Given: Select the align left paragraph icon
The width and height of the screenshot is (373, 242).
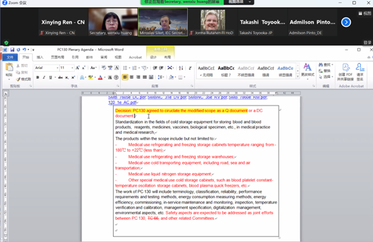Looking at the screenshot, I should [x=125, y=77].
